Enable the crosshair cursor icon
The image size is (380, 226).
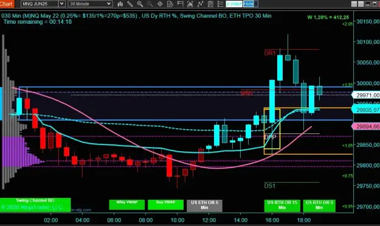point(160,4)
